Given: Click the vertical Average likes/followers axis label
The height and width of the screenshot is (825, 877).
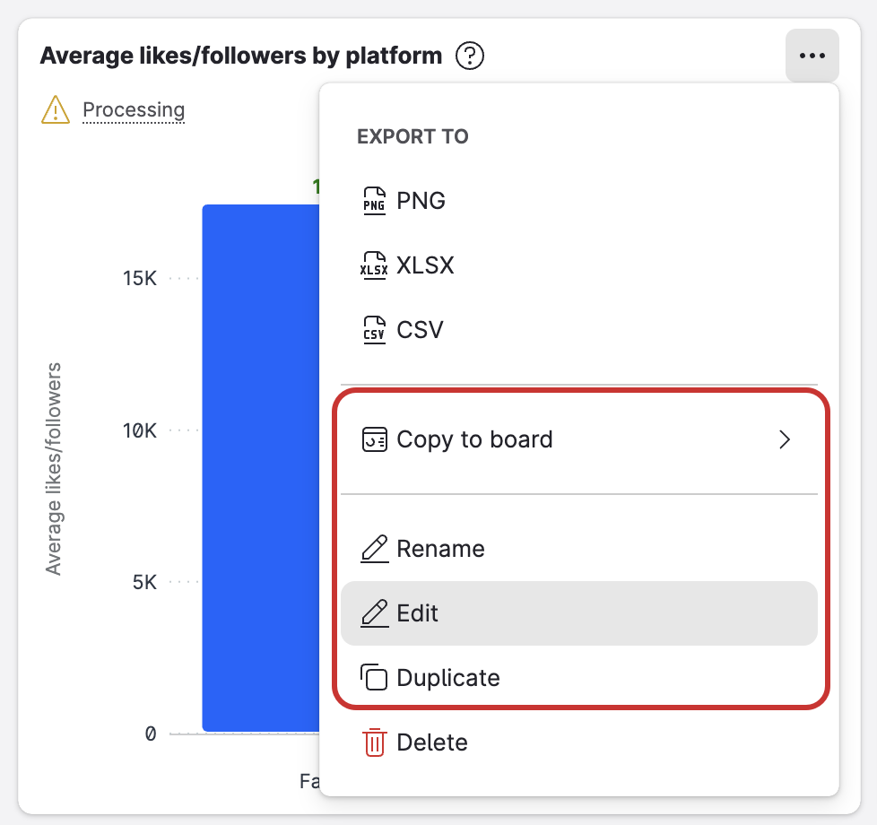Looking at the screenshot, I should click(x=55, y=468).
